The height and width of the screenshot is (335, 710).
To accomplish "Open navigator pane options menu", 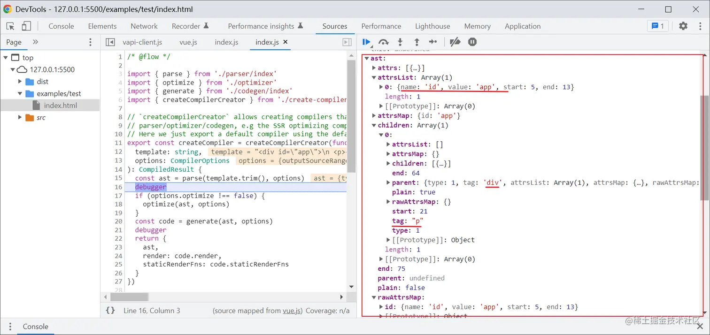I will (x=91, y=42).
